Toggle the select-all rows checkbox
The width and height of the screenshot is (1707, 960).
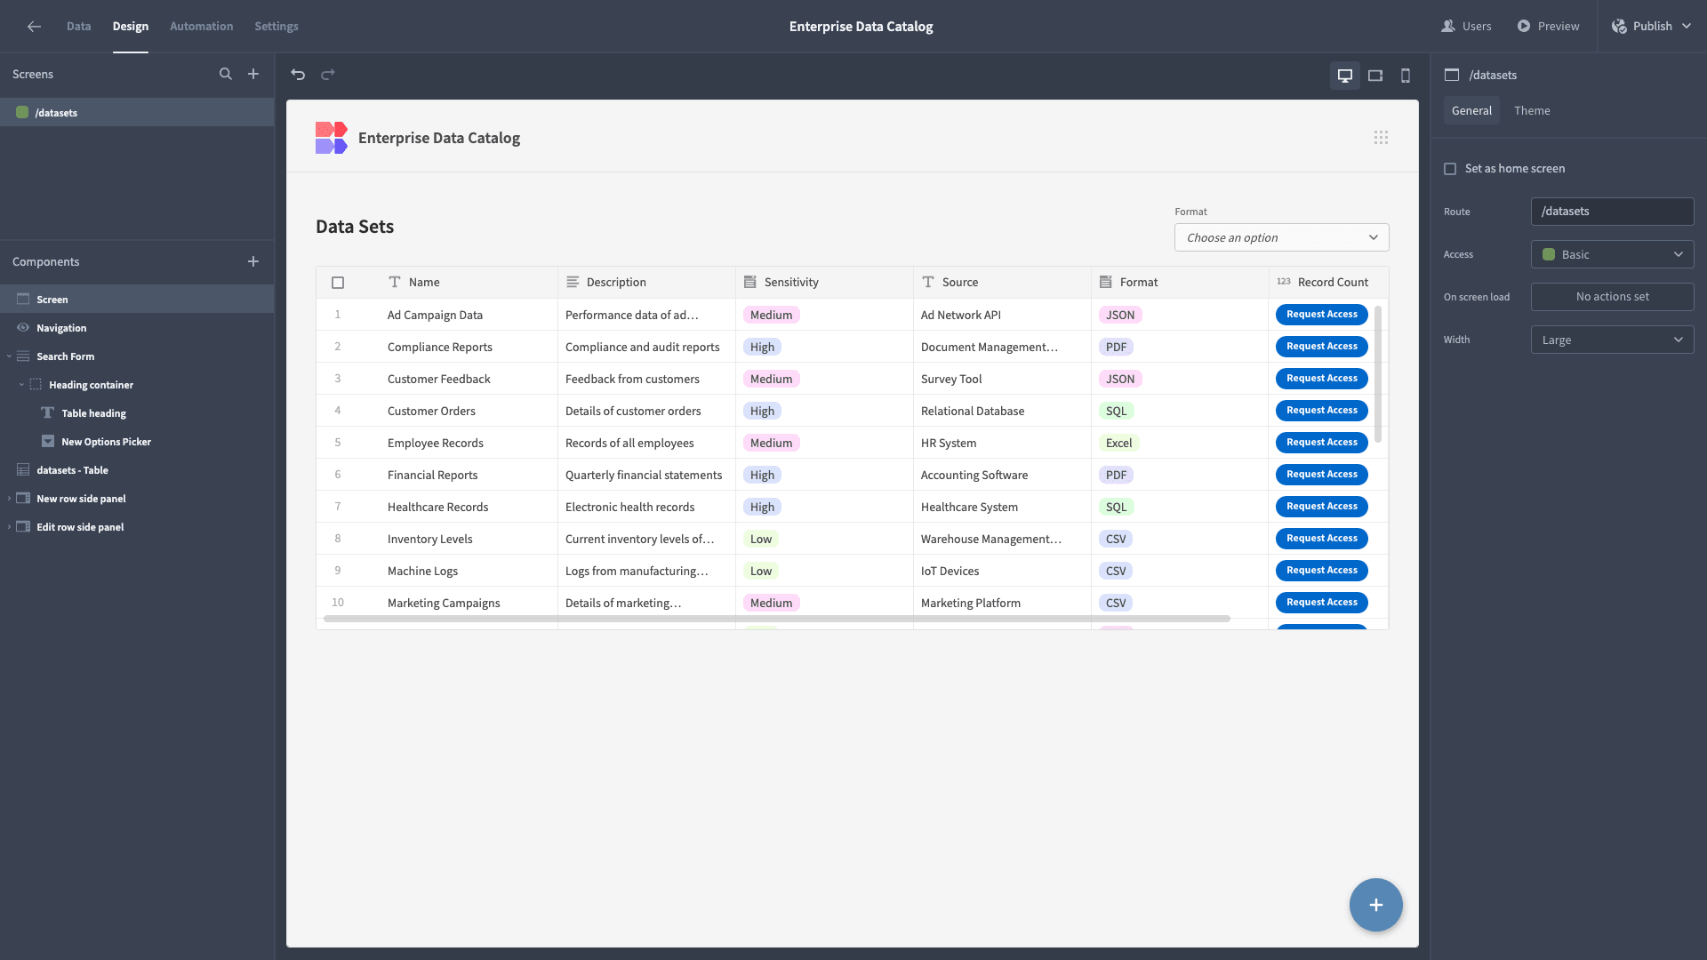click(338, 283)
